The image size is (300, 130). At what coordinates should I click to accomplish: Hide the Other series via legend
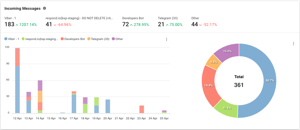tap(117, 39)
